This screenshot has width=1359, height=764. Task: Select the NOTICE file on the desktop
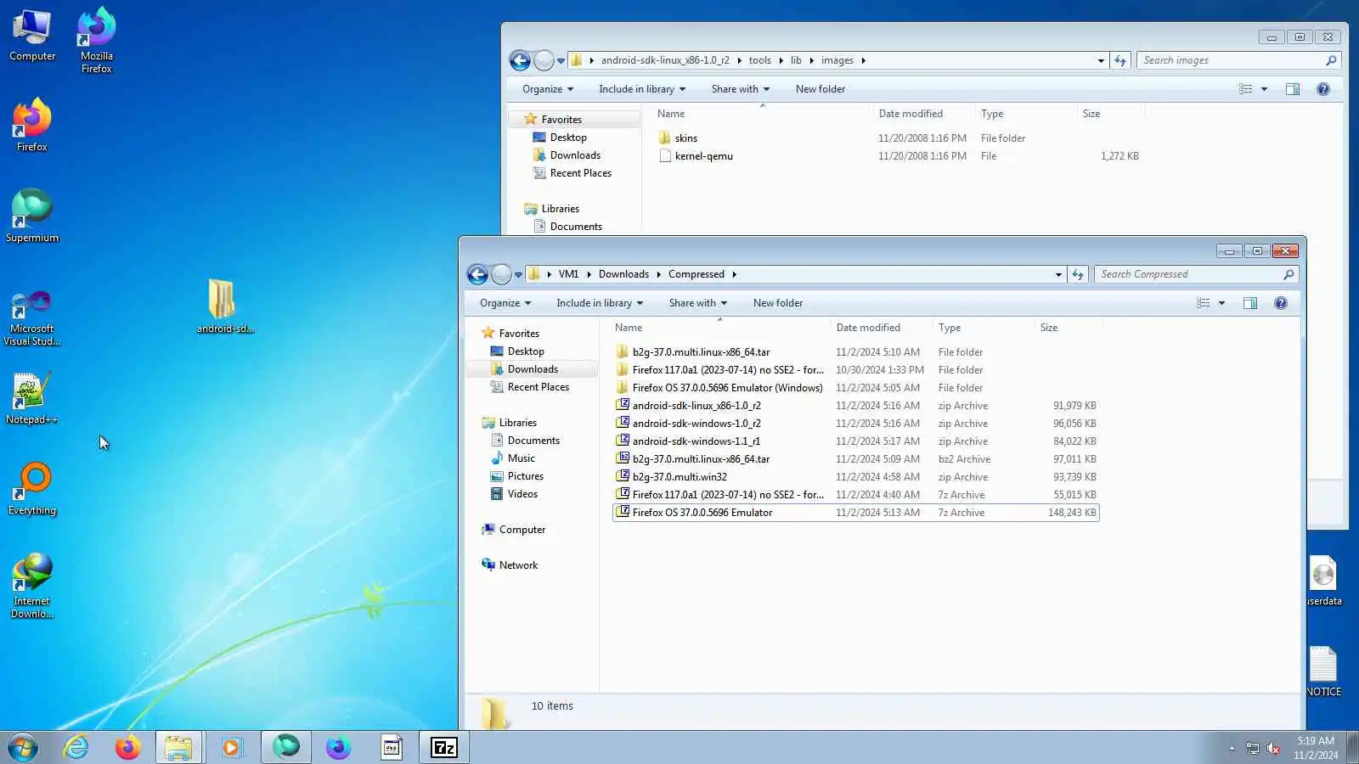[1323, 671]
